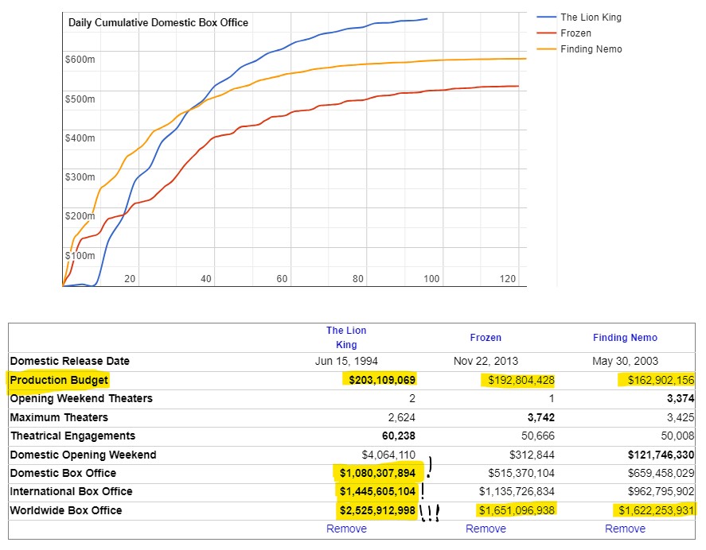Select 'The Lion King' legend label
The height and width of the screenshot is (550, 706).
pyautogui.click(x=591, y=17)
